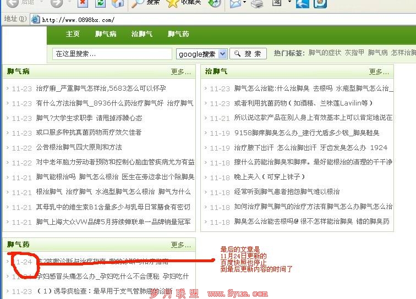Expand the Mail button dropdown arrow

coord(244,3)
